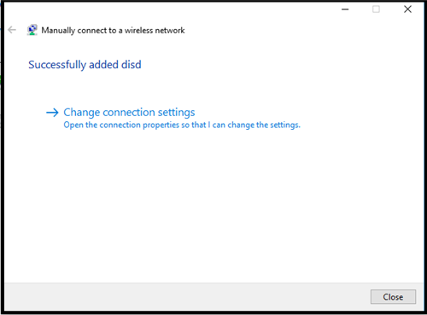Click the 'Successfully added disd' heading

pos(85,65)
